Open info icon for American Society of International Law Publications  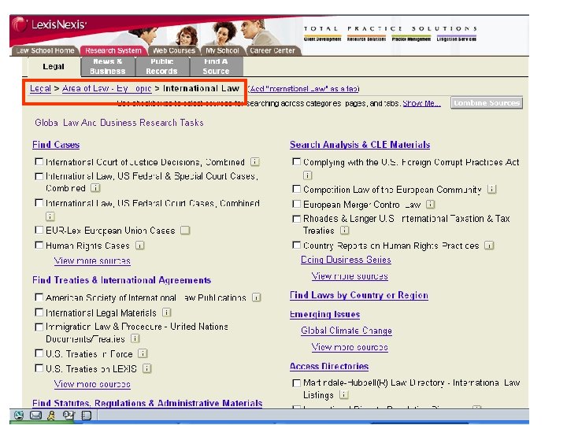(257, 297)
